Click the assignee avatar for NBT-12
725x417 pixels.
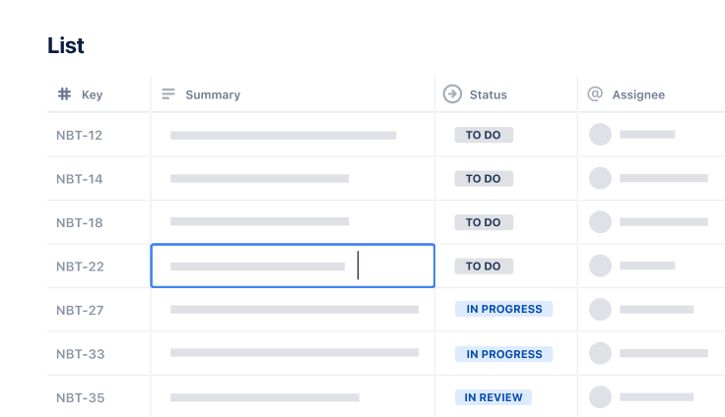pos(600,135)
